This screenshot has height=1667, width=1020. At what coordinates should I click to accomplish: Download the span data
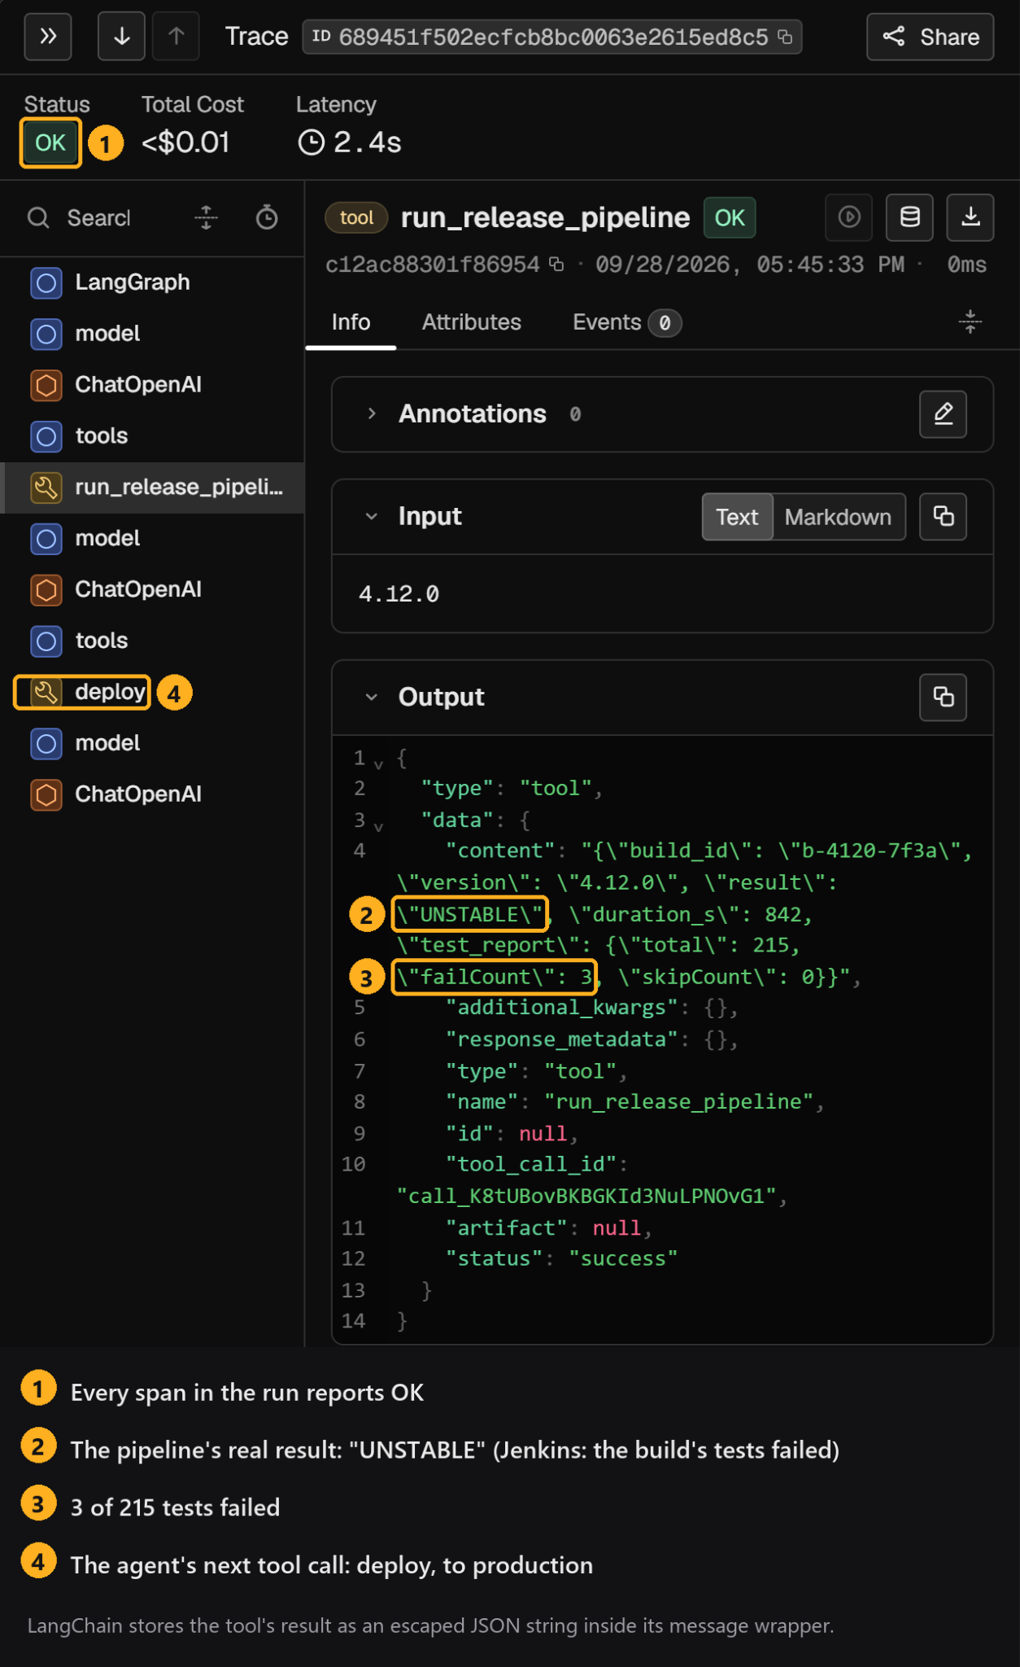click(x=970, y=217)
